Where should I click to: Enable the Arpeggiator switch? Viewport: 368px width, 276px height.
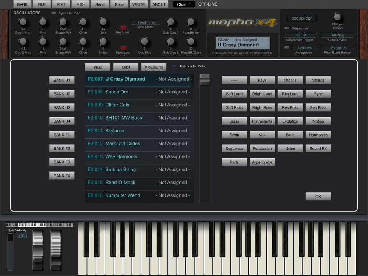pyautogui.click(x=287, y=47)
